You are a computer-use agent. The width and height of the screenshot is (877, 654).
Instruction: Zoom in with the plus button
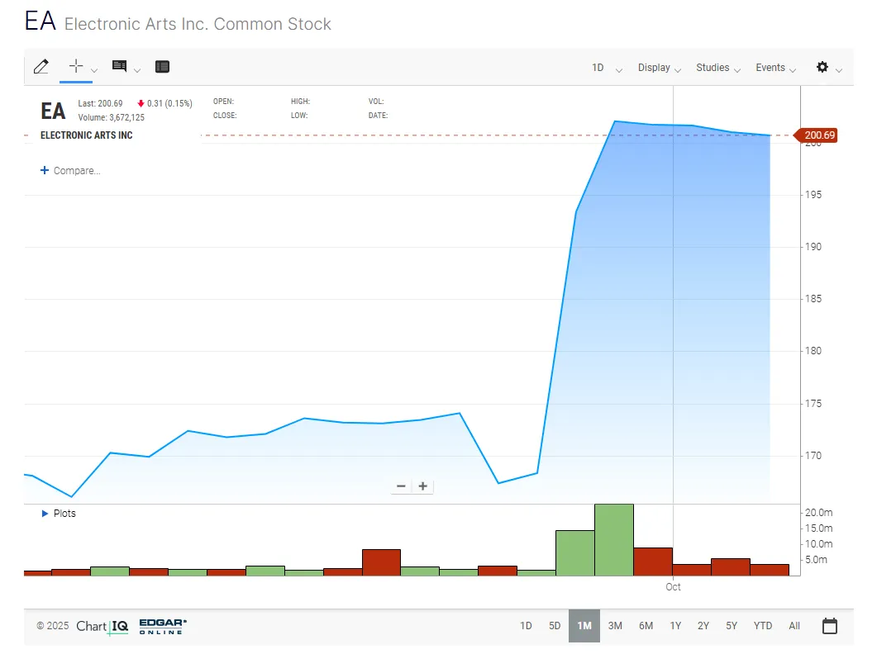click(x=423, y=486)
